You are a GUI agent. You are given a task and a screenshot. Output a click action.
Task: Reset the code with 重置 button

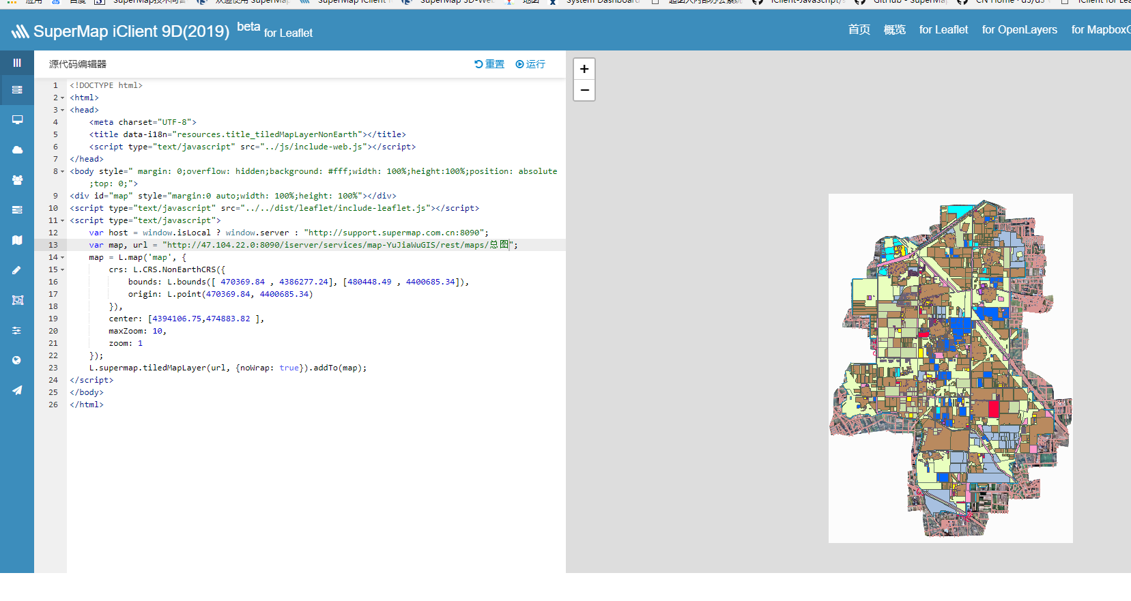click(x=489, y=64)
